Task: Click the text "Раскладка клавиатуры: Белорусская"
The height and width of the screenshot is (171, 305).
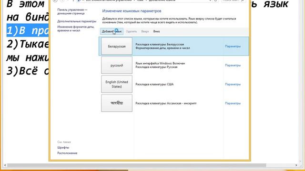Action: [x=160, y=44]
